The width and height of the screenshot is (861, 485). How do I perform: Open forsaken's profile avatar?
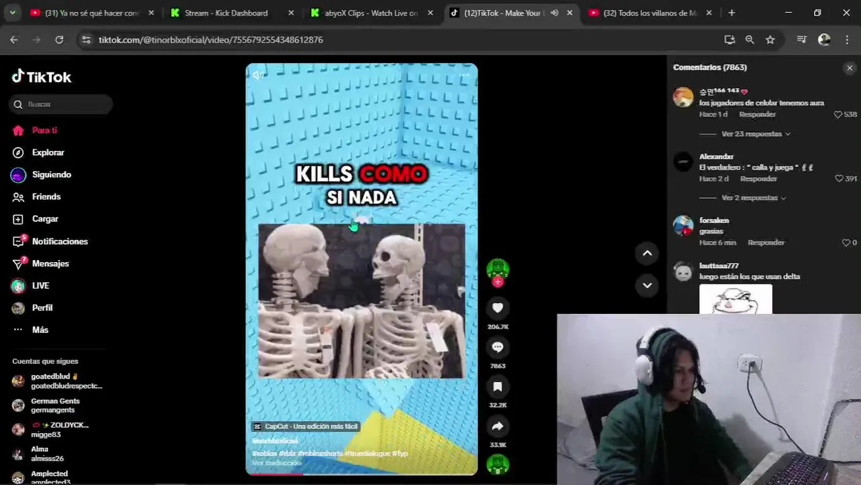[x=683, y=226]
